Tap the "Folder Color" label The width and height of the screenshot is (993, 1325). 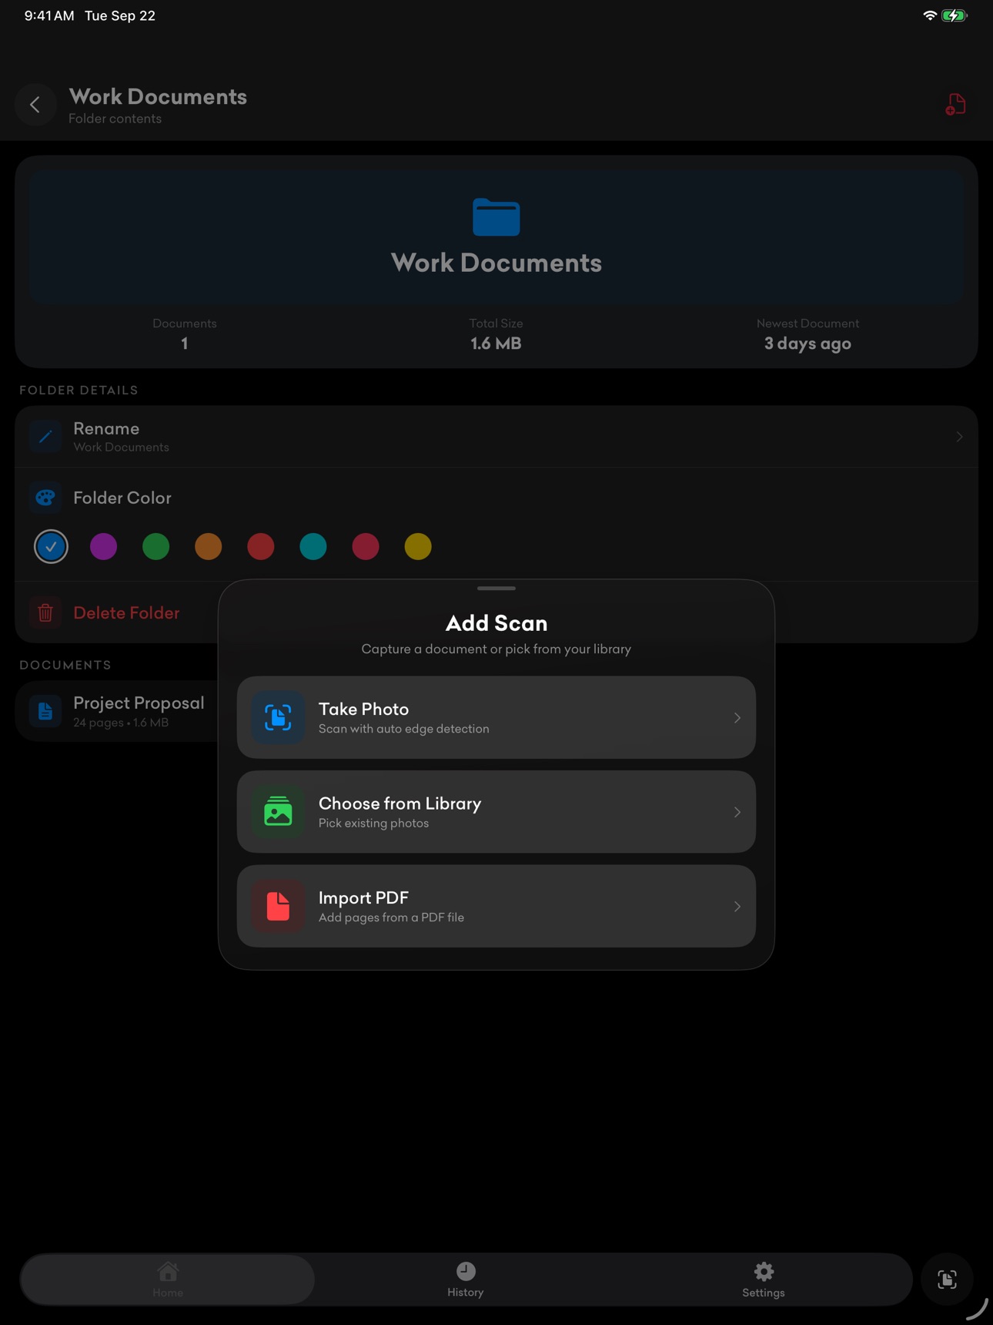(122, 498)
